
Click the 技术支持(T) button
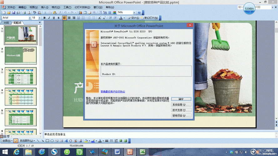pos(181,110)
